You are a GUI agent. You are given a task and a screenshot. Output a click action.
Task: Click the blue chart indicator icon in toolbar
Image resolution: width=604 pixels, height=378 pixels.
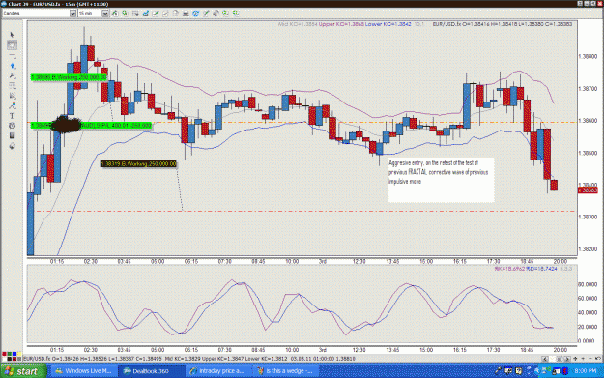click(145, 14)
